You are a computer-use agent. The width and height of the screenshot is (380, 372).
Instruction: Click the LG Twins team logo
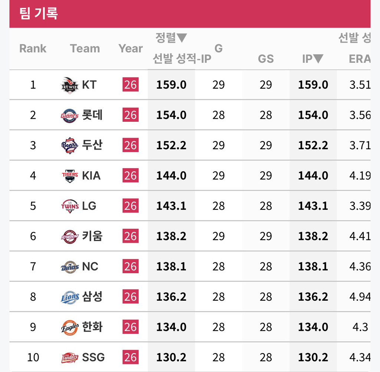coord(70,206)
